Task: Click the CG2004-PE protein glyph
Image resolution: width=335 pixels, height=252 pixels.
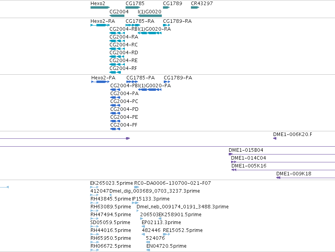Action: [115, 121]
